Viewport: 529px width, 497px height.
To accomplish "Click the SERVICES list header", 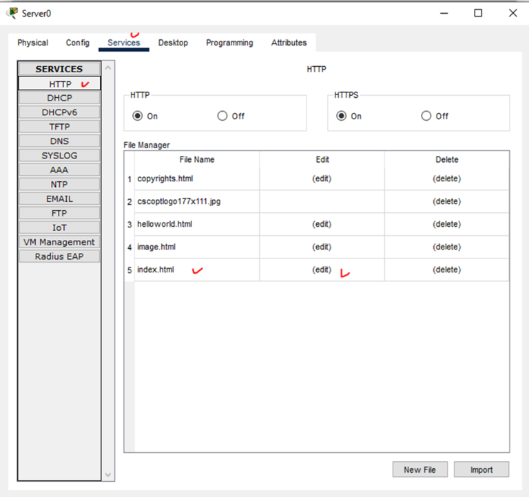I will click(x=59, y=69).
